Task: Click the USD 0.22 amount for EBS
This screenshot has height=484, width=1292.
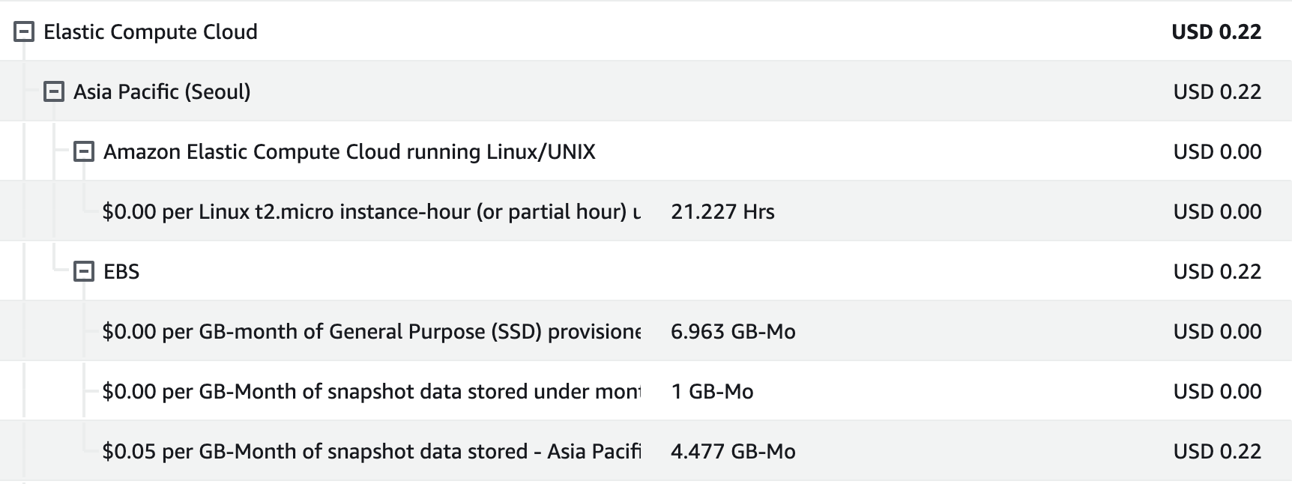Action: (x=1217, y=271)
